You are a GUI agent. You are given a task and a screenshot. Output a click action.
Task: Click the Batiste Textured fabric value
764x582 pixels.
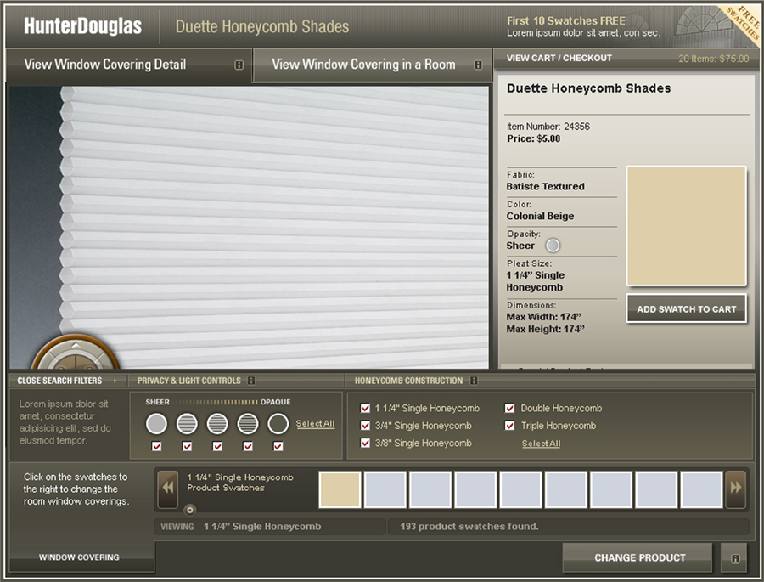[x=545, y=186]
